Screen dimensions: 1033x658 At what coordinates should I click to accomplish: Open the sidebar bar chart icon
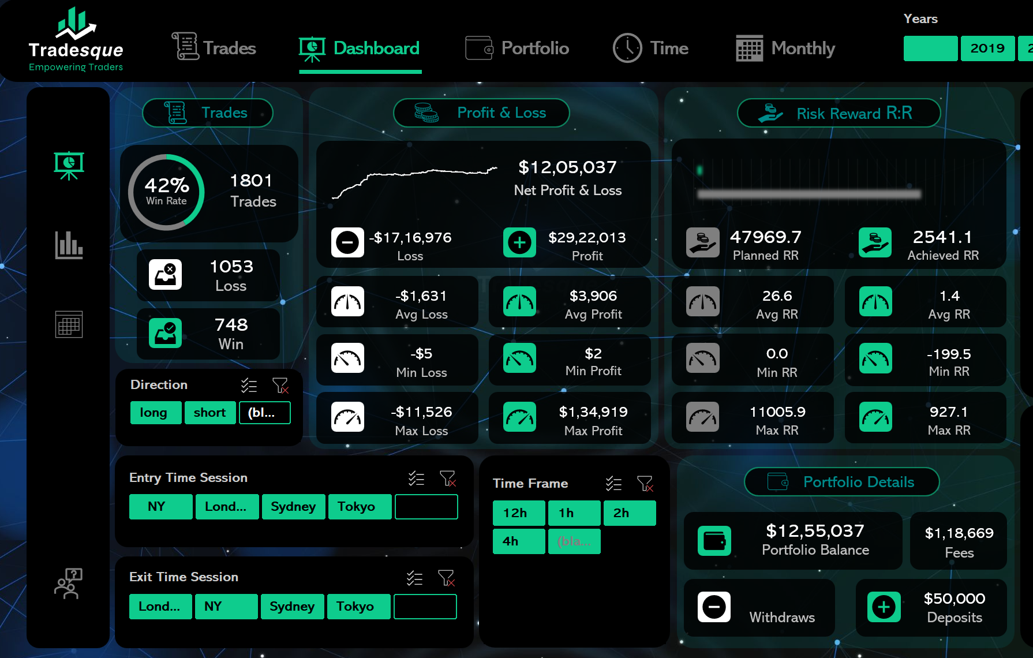click(69, 245)
